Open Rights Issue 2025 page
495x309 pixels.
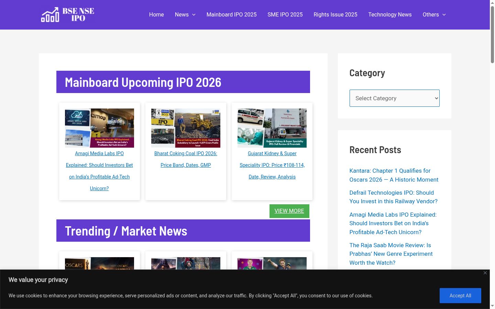coord(335,15)
